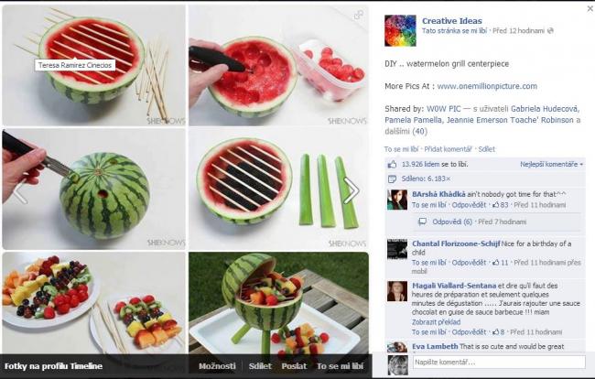Toggle To se mi líbí in bottom bar
Viewport: 595px width, 379px height.
[340, 366]
